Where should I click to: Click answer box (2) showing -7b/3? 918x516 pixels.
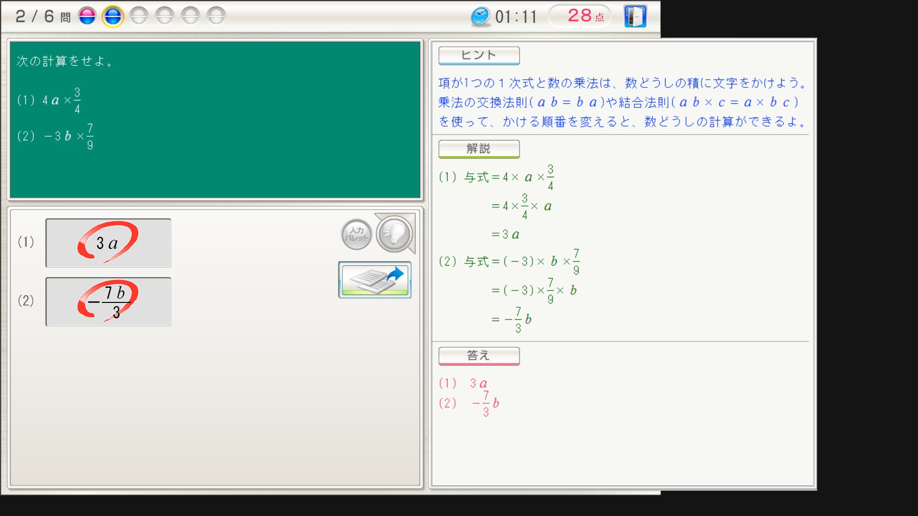[x=108, y=301]
